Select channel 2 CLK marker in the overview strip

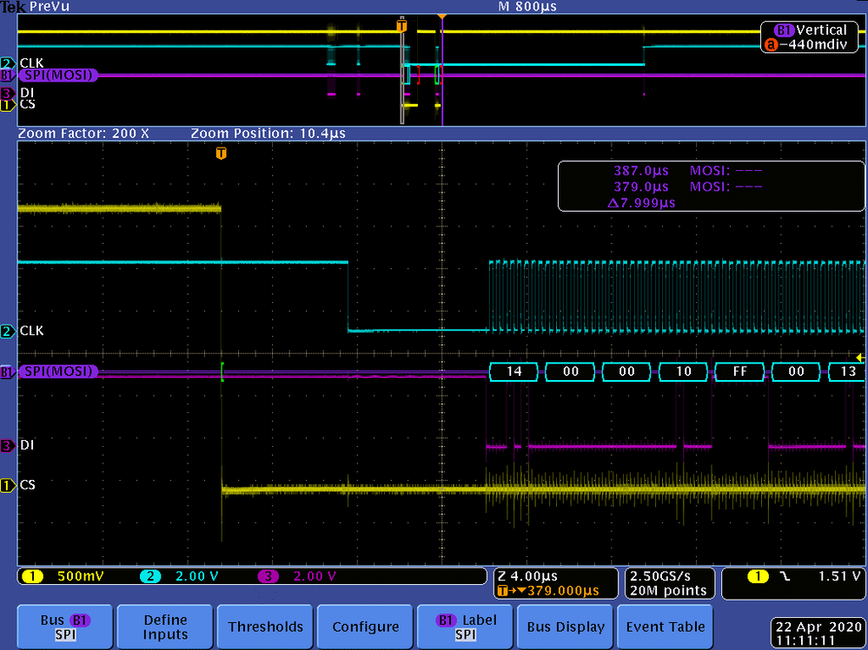tap(7, 63)
